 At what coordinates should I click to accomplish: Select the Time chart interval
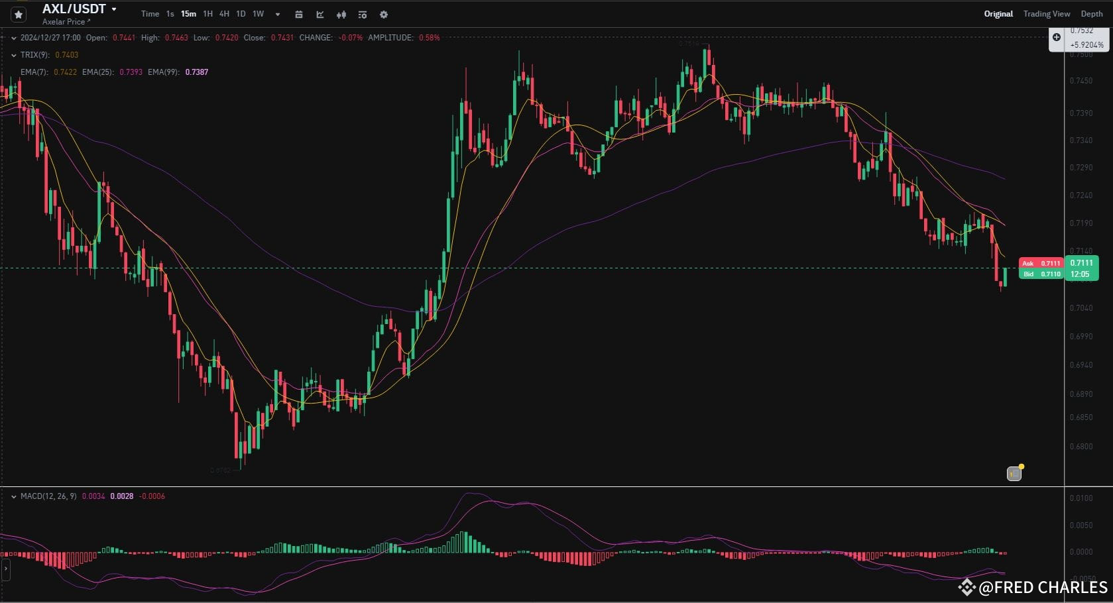pyautogui.click(x=150, y=14)
